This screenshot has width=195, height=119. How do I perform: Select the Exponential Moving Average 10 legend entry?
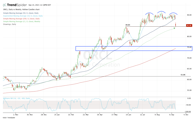(23, 16)
